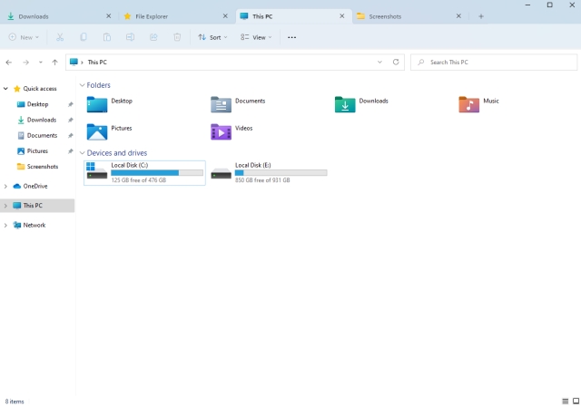Click the Rename icon in toolbar

[130, 37]
